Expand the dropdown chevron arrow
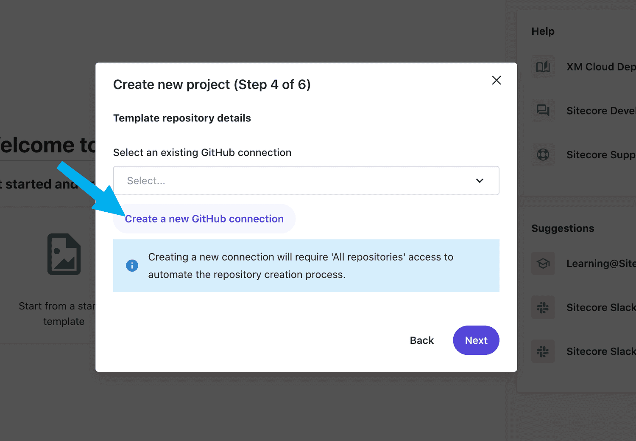The height and width of the screenshot is (441, 636). tap(480, 181)
